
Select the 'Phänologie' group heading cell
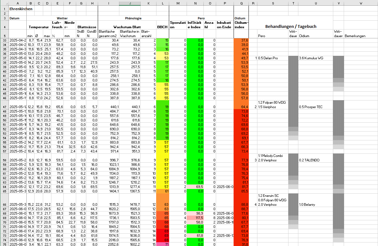(133, 18)
